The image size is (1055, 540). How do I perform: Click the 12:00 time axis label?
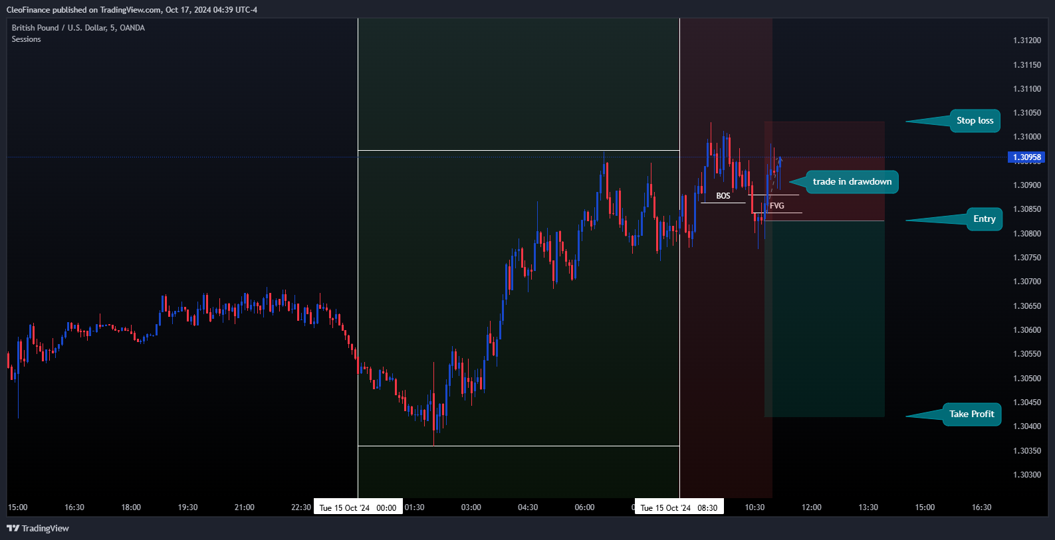tap(812, 507)
